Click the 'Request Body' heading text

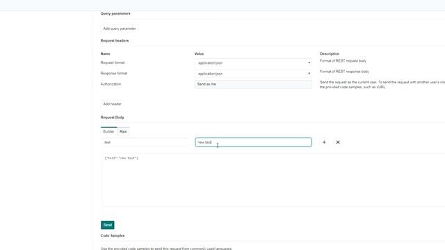113,117
